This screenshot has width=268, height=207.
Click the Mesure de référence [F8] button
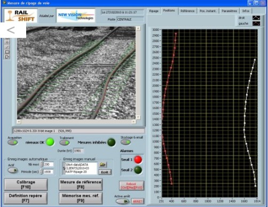pyautogui.click(x=81, y=185)
